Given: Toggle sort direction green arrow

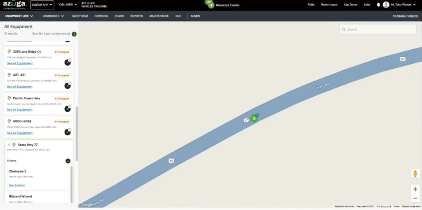Looking at the screenshot, I should tap(74, 34).
